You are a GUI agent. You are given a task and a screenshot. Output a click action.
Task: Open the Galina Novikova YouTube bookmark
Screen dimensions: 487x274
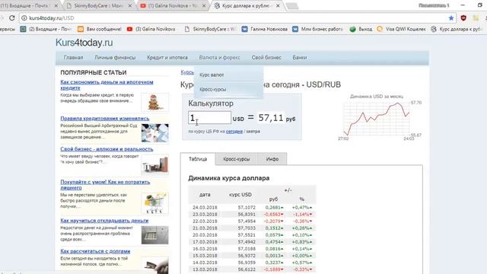(151, 29)
